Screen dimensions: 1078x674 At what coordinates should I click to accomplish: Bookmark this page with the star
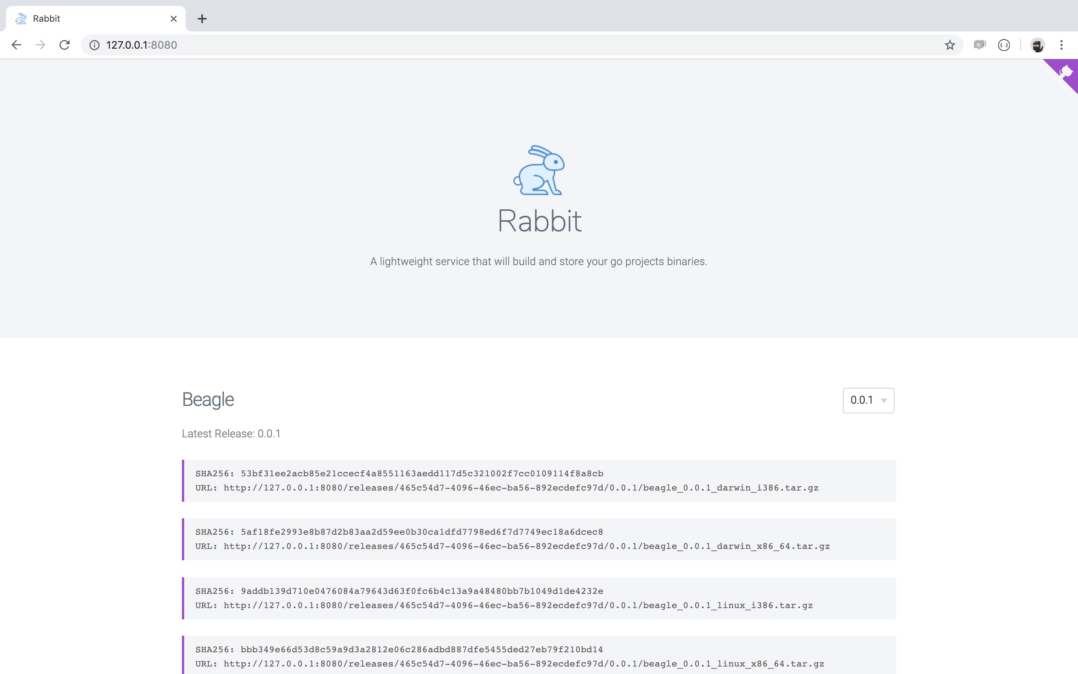point(950,45)
